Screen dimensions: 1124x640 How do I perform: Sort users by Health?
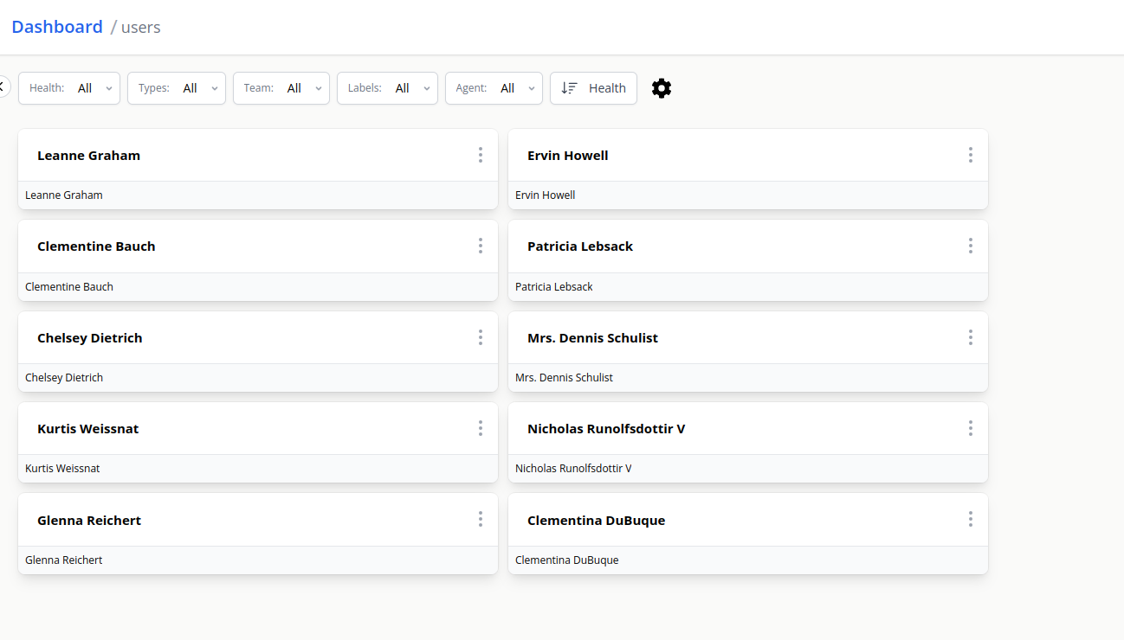[x=593, y=88]
